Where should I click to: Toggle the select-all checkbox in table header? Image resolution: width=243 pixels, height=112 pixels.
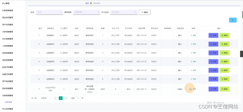(34, 28)
